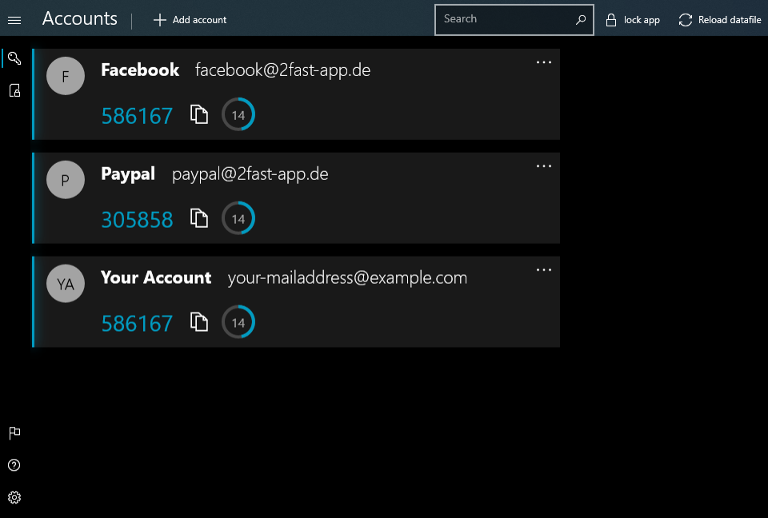Click the Paypal account name
The height and width of the screenshot is (518, 768).
coord(128,174)
